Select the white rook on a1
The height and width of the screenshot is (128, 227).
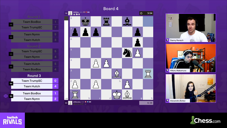(x=75, y=95)
